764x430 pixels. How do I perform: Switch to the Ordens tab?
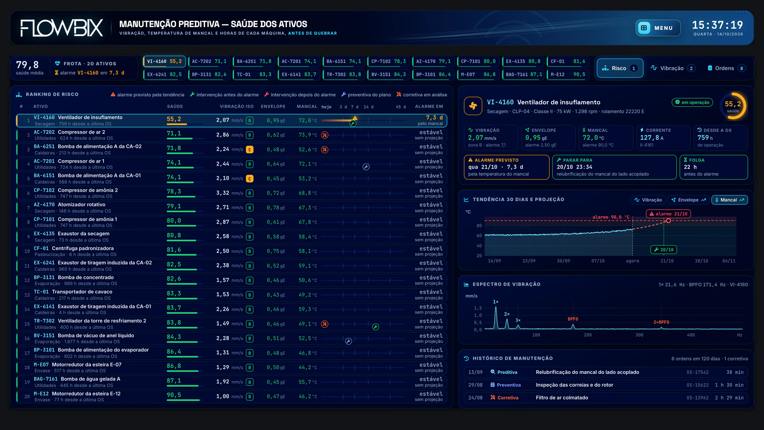(727, 68)
